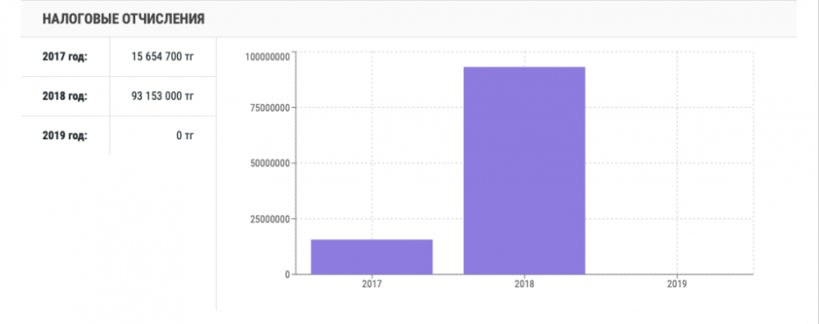
Task: Select the 2018 x-axis label
Action: coord(524,285)
